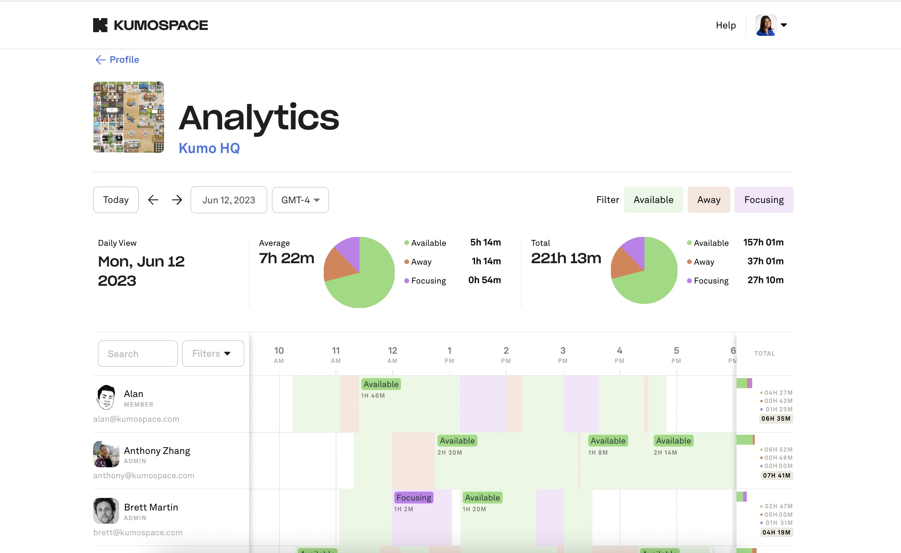
Task: Click Alan's summary color bar
Action: tap(744, 383)
